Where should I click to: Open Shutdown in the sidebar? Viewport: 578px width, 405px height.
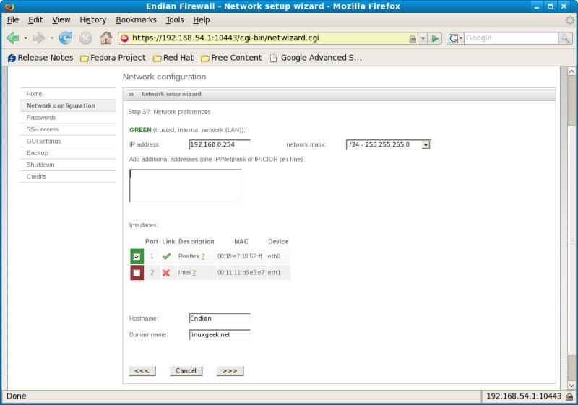pyautogui.click(x=67, y=165)
